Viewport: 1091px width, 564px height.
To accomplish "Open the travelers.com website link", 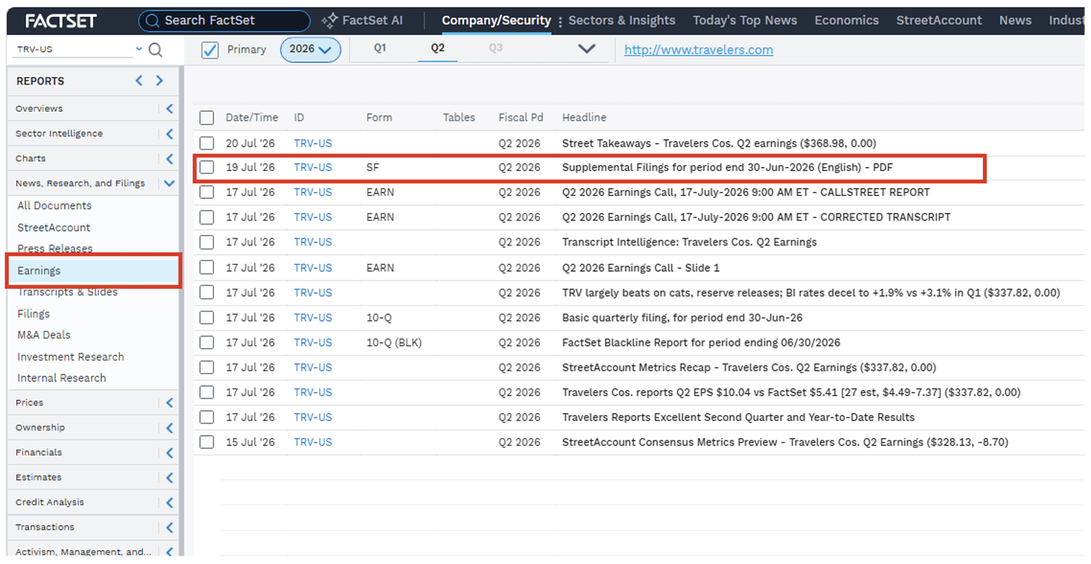I will click(x=699, y=50).
